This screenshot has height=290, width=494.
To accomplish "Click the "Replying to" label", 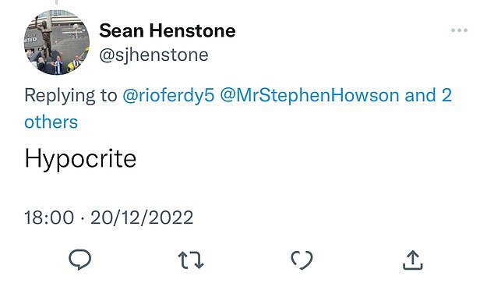I will click(x=71, y=96).
